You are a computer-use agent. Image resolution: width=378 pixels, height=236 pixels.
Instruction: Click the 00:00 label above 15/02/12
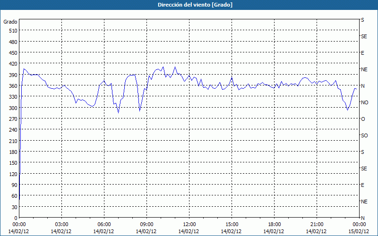[x=359, y=225]
